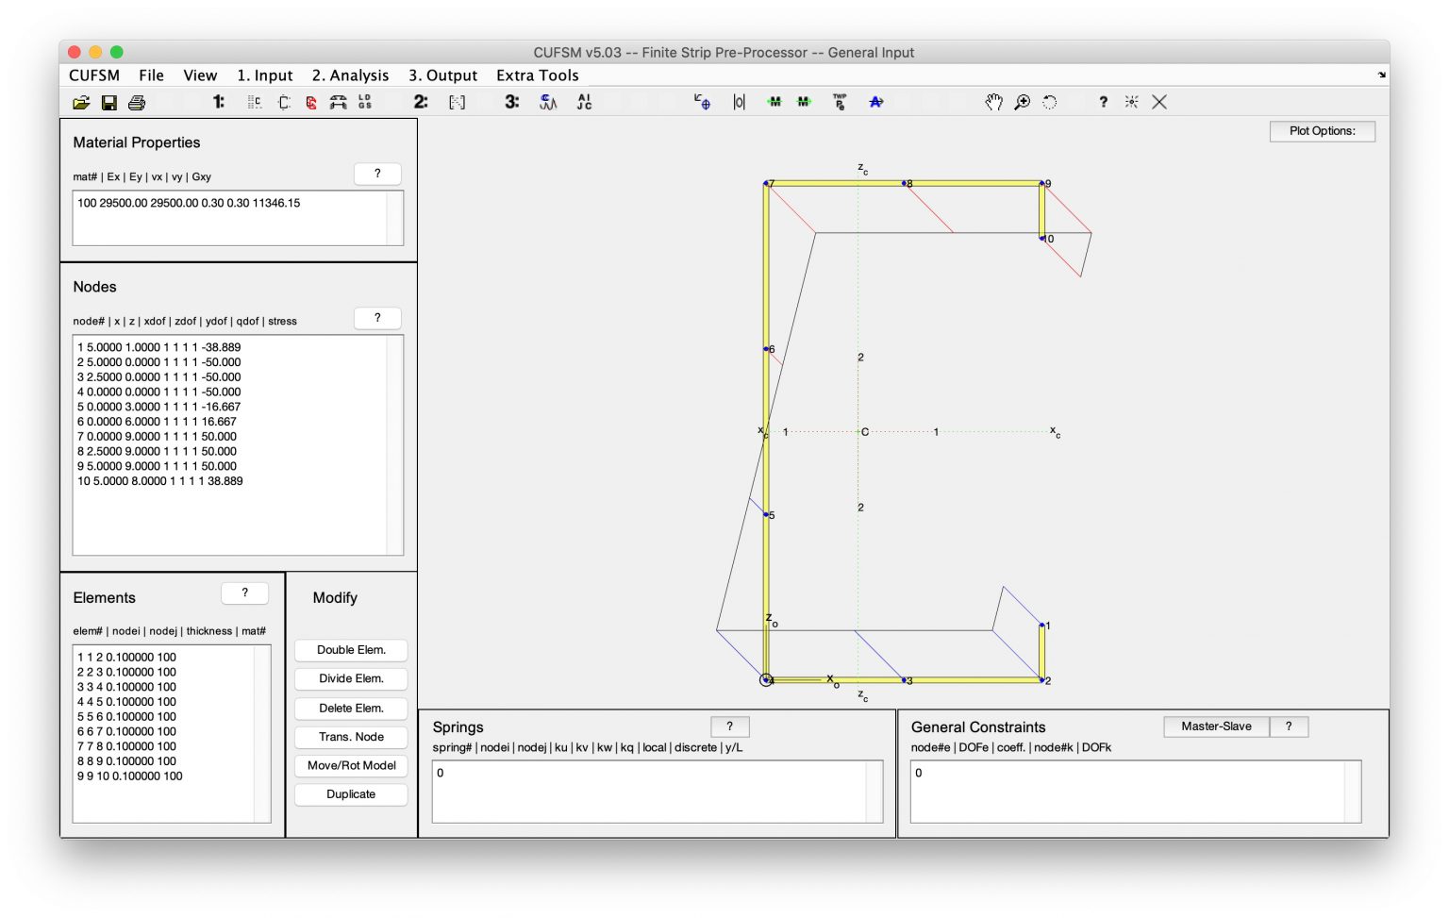Activate the pan hand tool

coord(993,102)
